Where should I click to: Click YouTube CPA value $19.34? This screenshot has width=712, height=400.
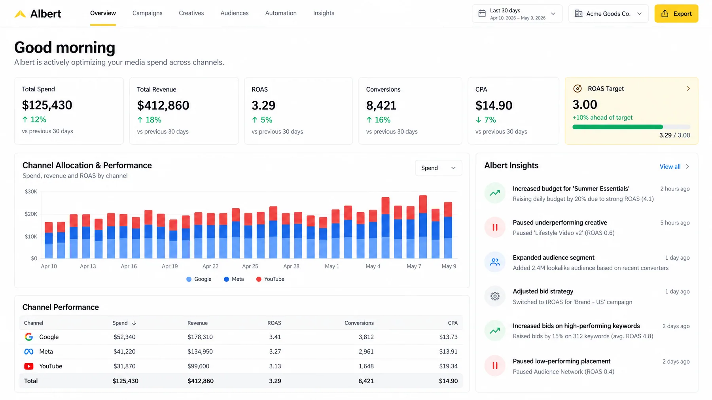point(448,366)
